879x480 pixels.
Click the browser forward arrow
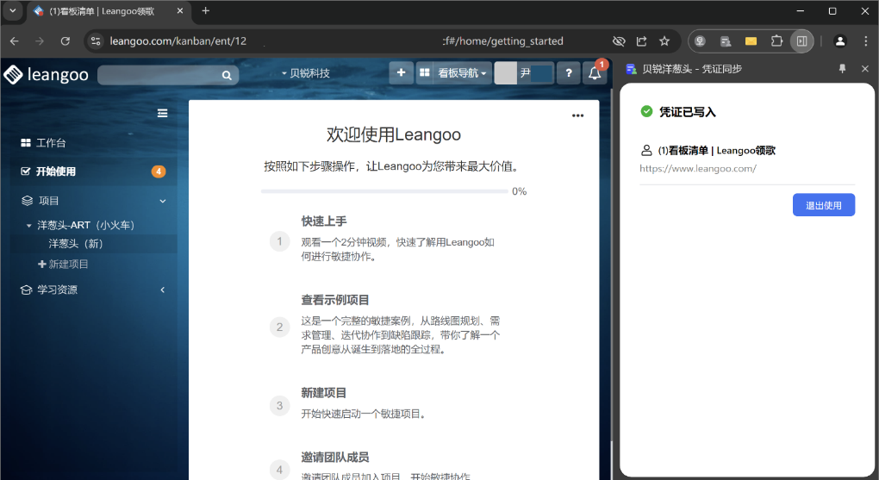coord(40,41)
